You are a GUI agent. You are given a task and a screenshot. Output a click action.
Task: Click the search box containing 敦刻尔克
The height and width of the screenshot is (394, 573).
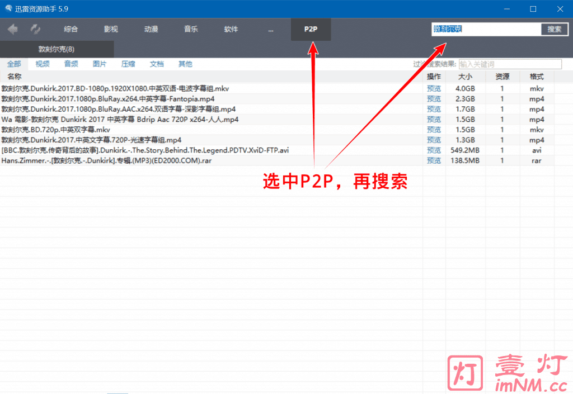click(485, 29)
